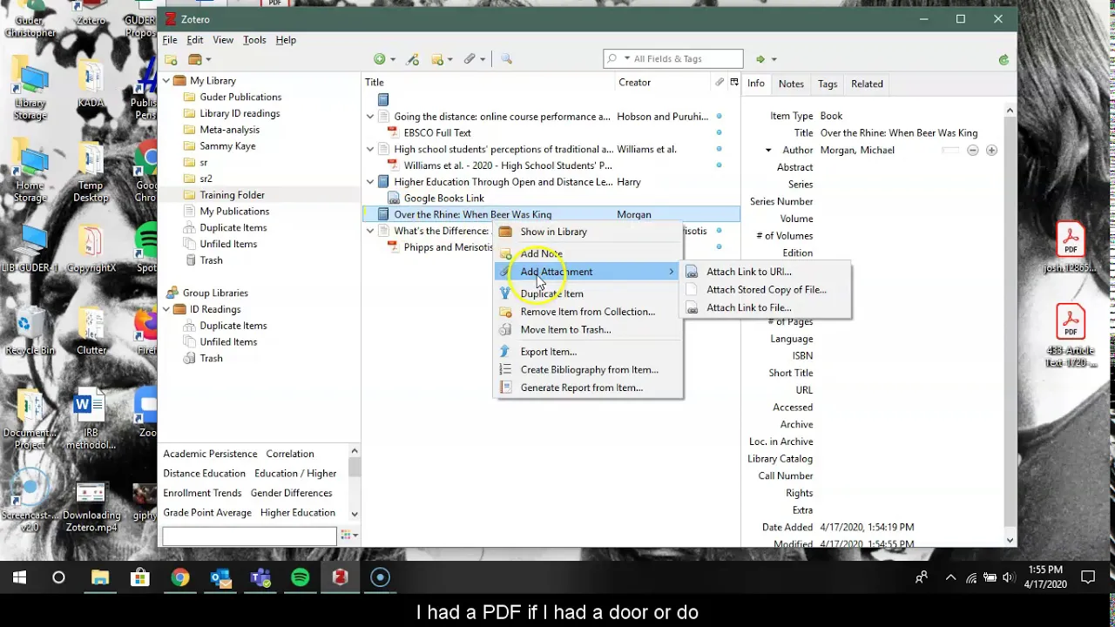Remove author with the minus button

tap(973, 150)
